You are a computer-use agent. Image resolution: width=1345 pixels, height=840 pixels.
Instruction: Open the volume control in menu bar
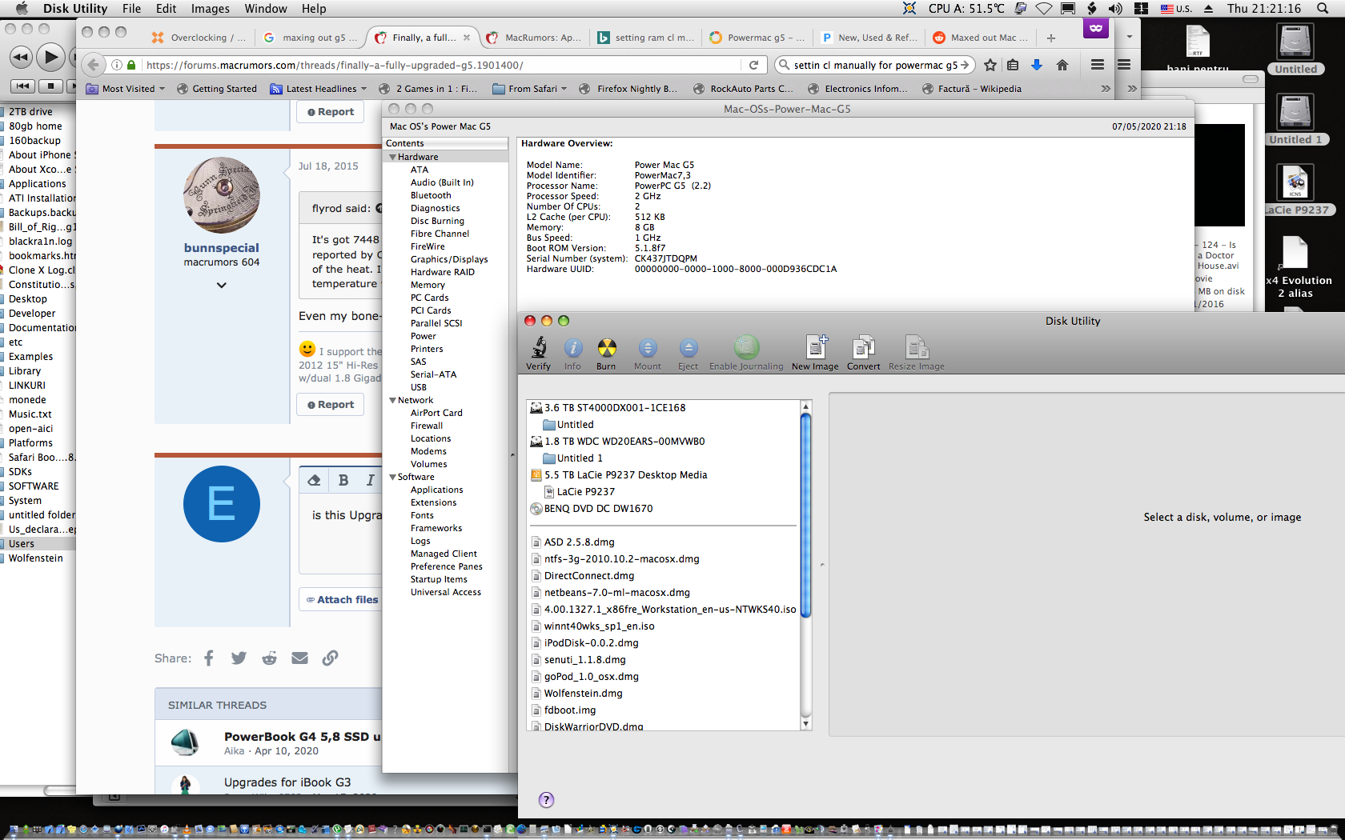(1115, 8)
